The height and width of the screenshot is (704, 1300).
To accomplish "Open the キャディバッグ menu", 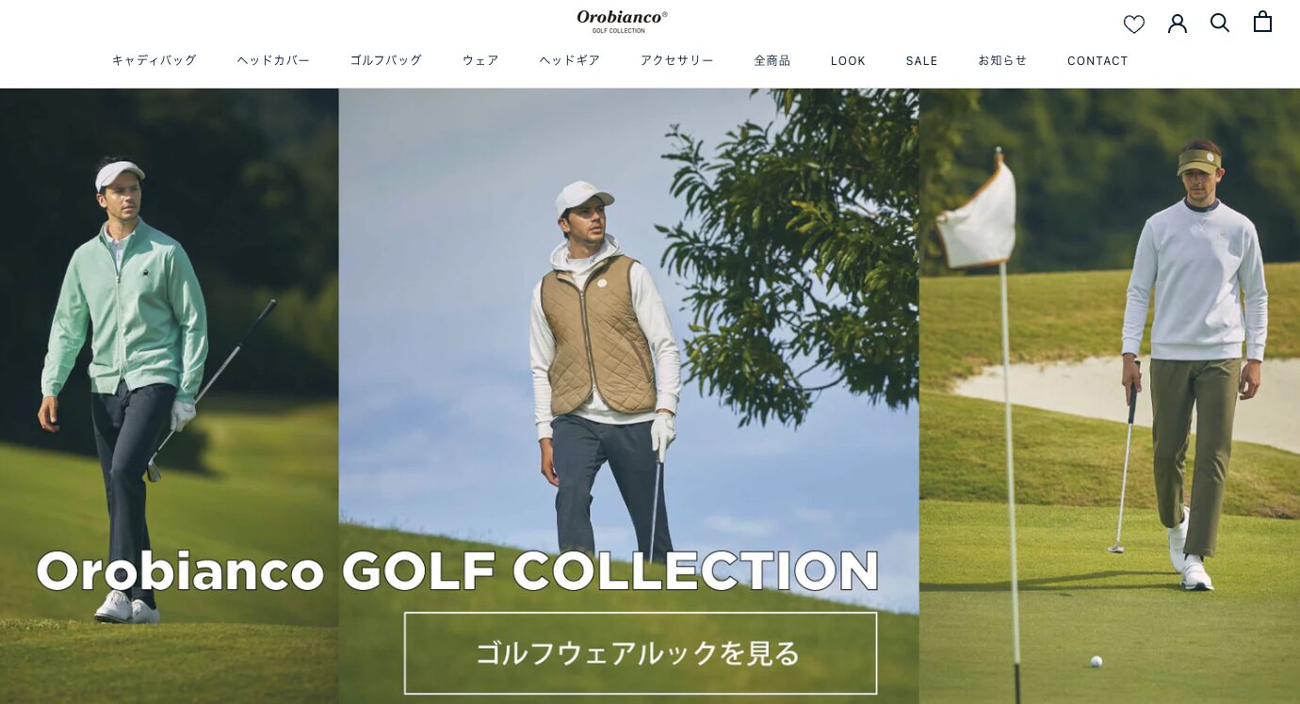I will tap(154, 60).
